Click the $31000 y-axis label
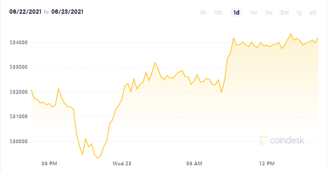This screenshot has height=171, width=328. pyautogui.click(x=18, y=116)
